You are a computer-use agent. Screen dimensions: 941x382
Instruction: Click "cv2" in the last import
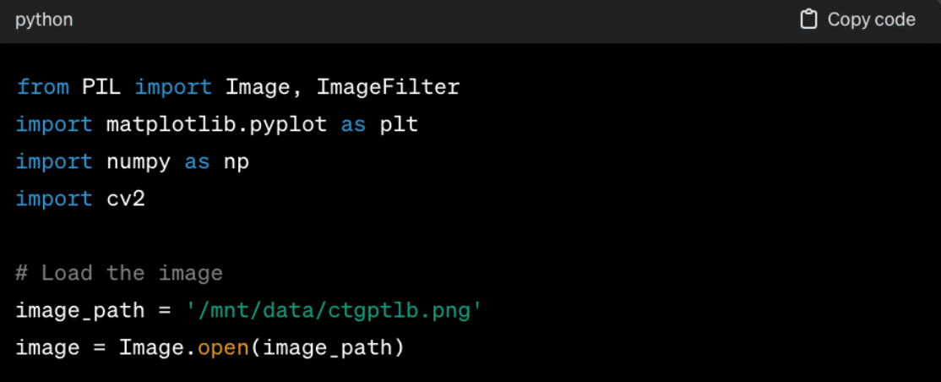pos(126,199)
